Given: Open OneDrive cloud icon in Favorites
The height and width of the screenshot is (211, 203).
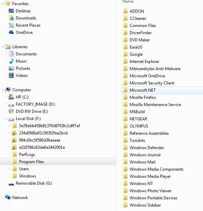Looking at the screenshot, I should click(11, 32).
